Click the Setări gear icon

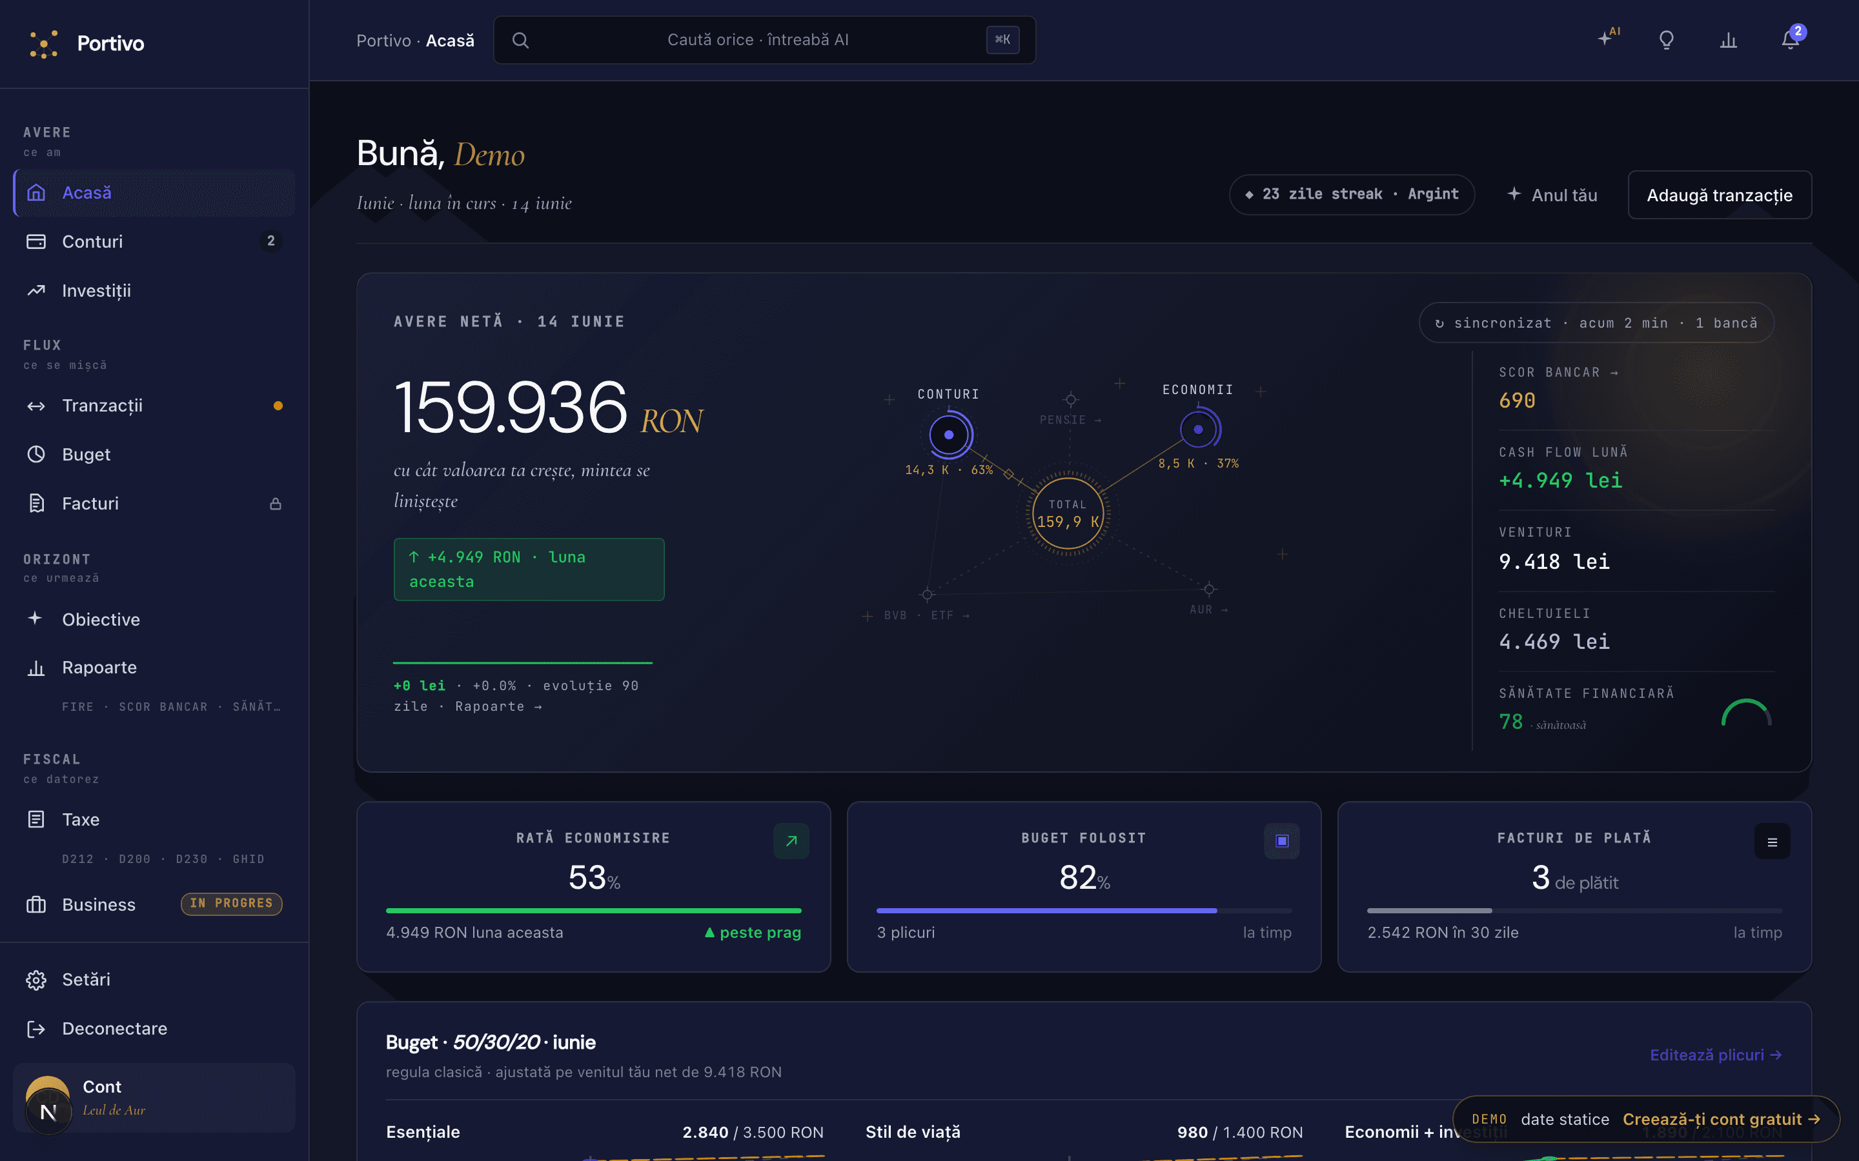point(36,980)
